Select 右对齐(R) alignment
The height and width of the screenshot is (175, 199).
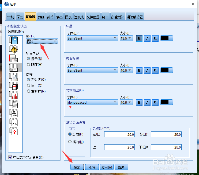[x=36, y=91]
